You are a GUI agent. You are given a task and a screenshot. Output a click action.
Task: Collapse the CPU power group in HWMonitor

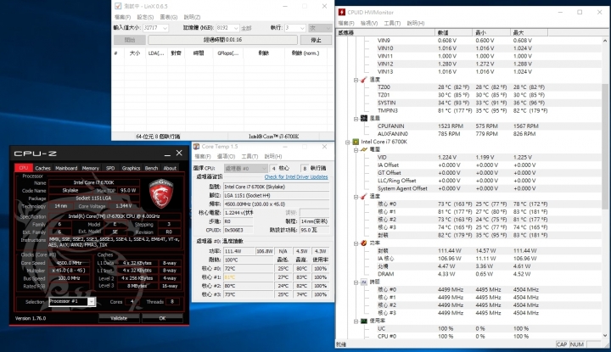click(x=356, y=243)
